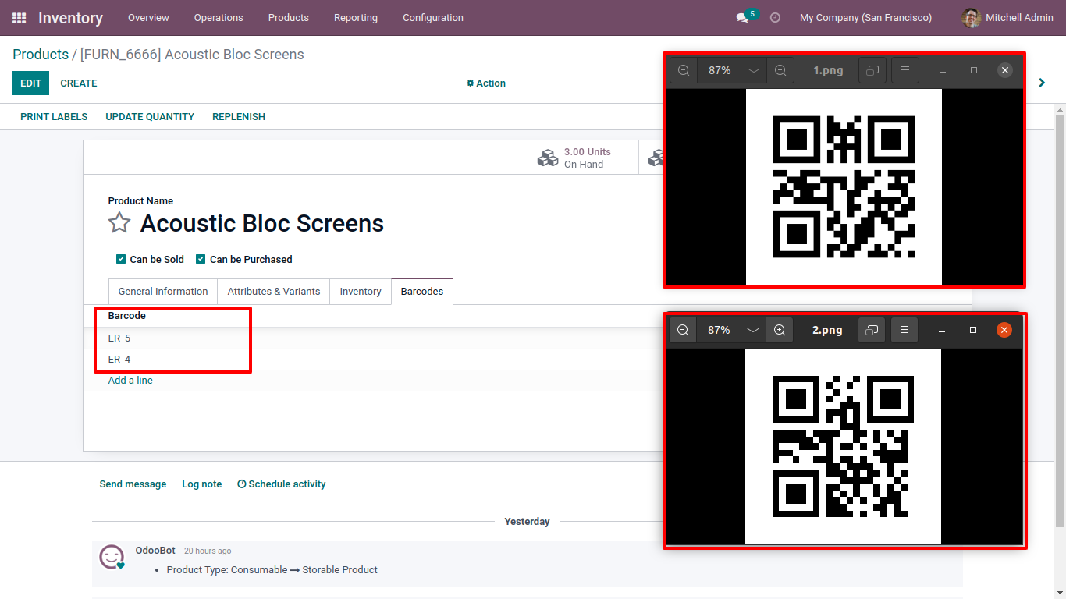The width and height of the screenshot is (1066, 599).
Task: Open the conversations chat icon
Action: tap(742, 17)
